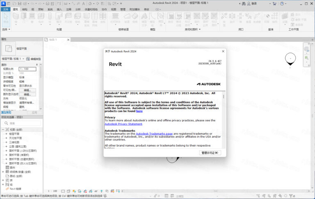Screen dimensions: 315x199
Task: Open the Autodesk App Store cart icon
Action: click(x=274, y=4)
